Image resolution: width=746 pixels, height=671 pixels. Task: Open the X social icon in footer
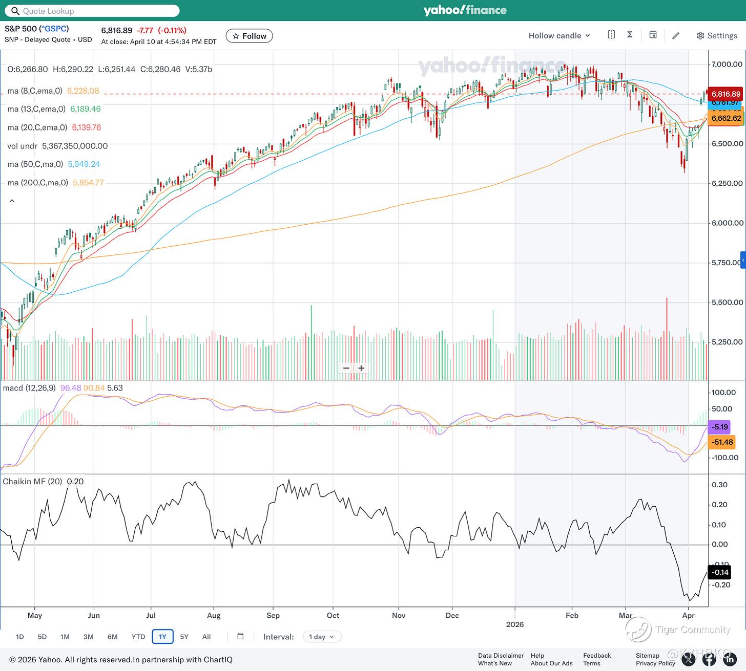[x=689, y=660]
